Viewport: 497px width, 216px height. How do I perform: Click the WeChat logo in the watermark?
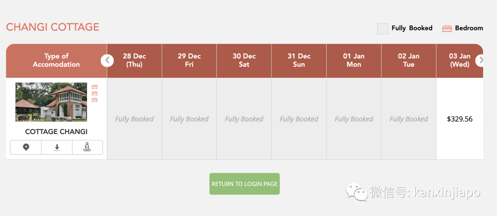[x=357, y=191]
